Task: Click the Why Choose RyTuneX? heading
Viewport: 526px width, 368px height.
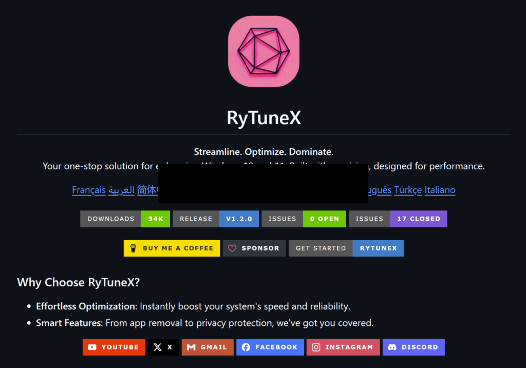Action: pyautogui.click(x=79, y=282)
